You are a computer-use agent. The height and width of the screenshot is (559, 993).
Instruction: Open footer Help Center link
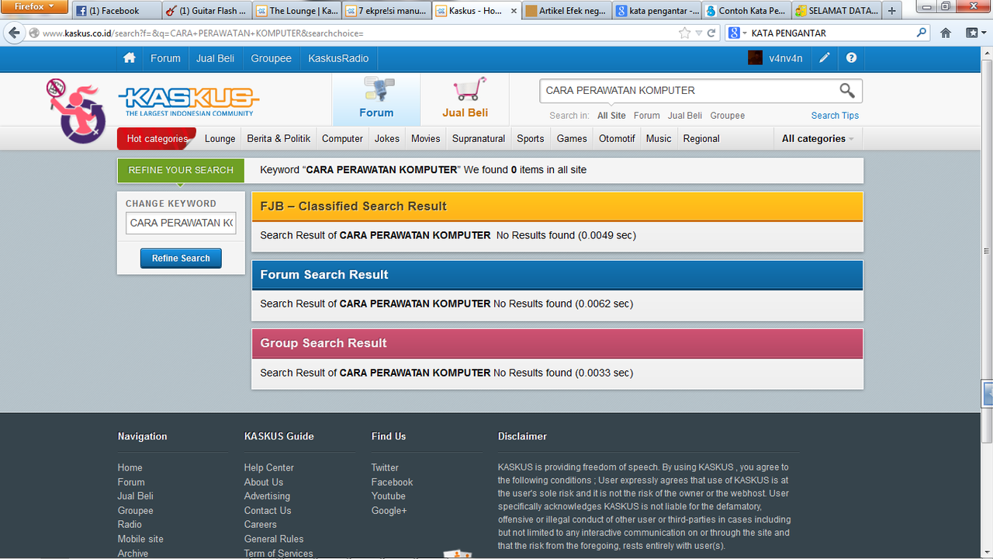coord(269,468)
